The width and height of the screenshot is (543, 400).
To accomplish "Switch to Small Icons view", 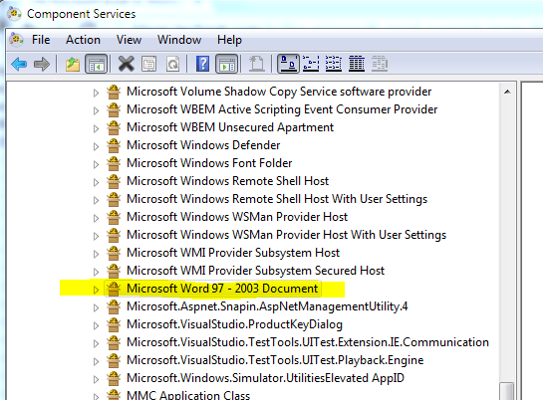I will [311, 64].
